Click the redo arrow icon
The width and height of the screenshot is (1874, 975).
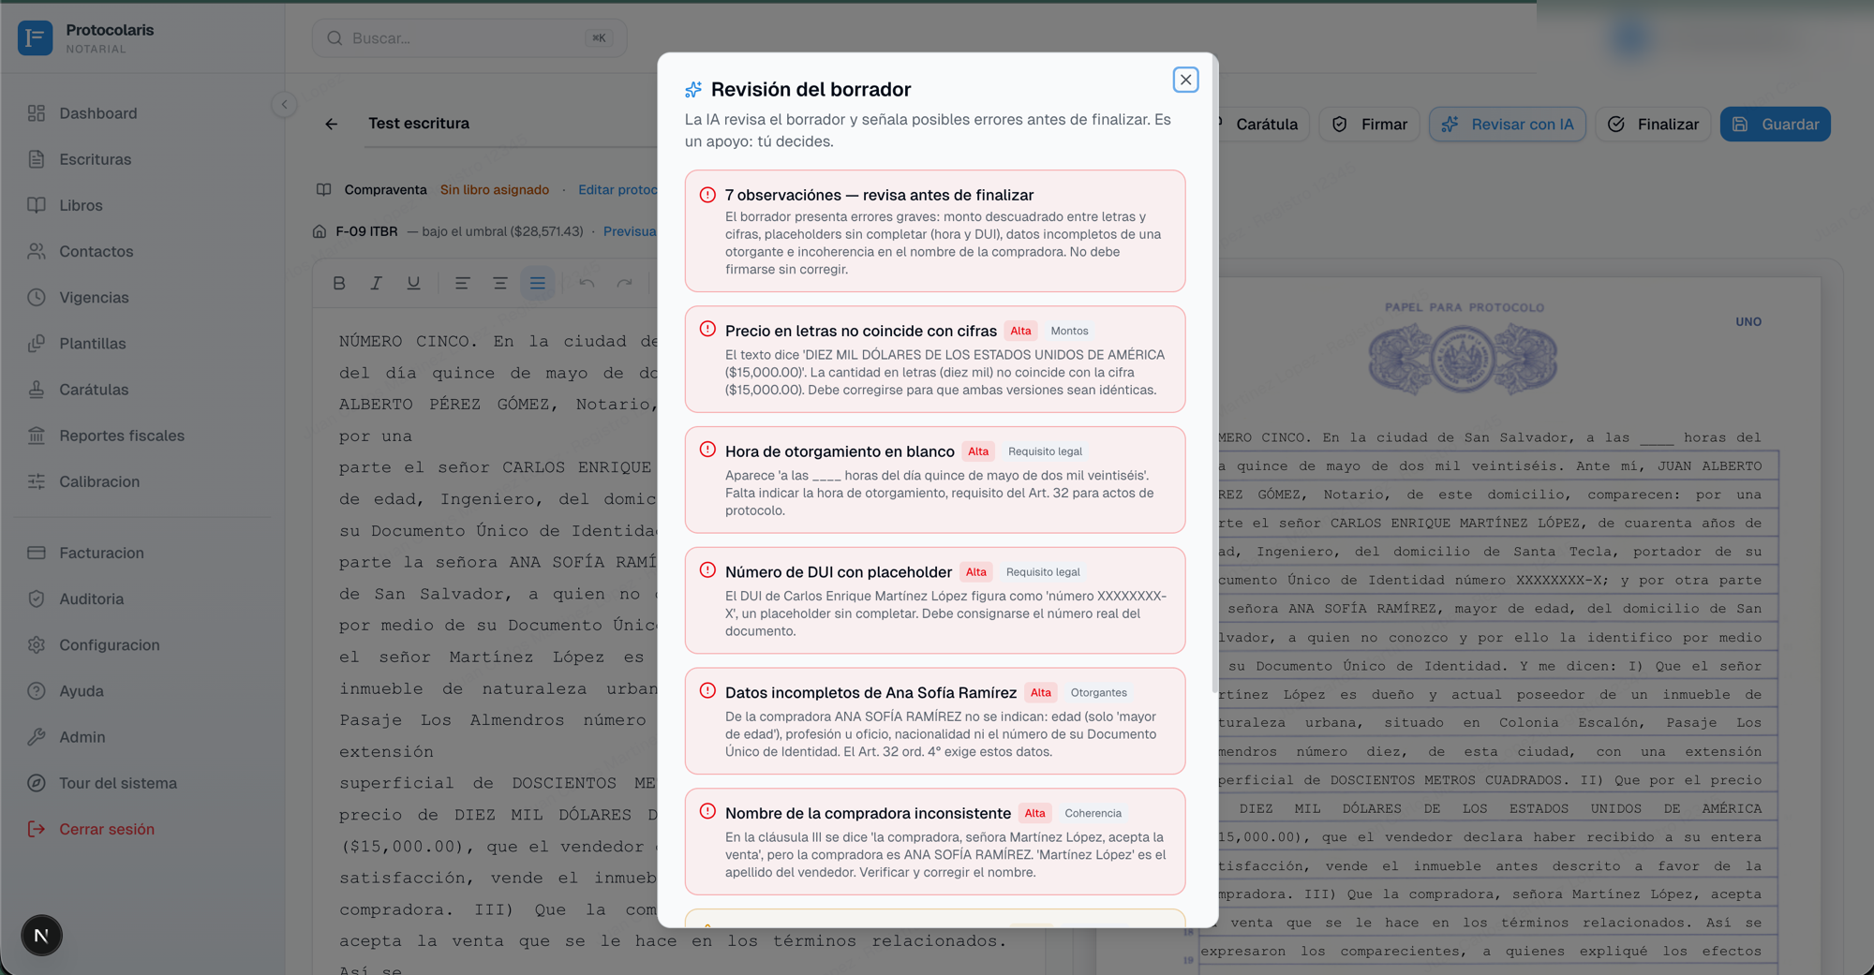pyautogui.click(x=624, y=283)
